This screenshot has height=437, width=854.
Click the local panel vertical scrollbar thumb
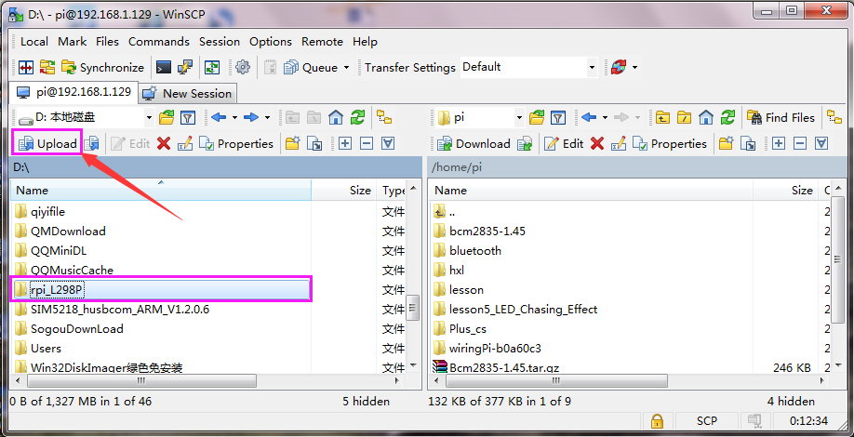(x=413, y=308)
